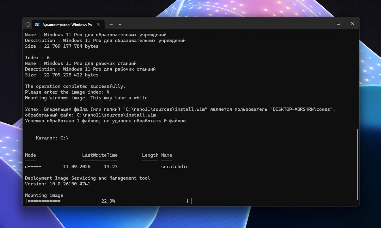
Task: Maximize the terminal window
Action: point(338,23)
